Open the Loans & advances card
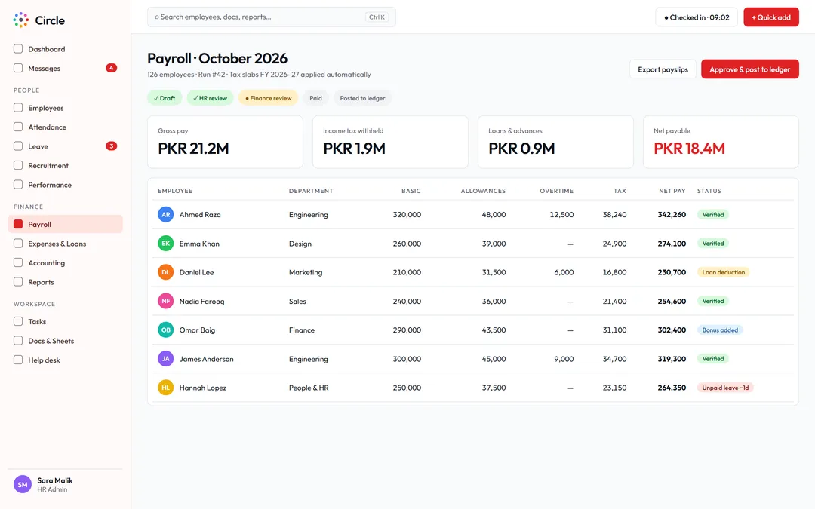815x509 pixels. 555,142
